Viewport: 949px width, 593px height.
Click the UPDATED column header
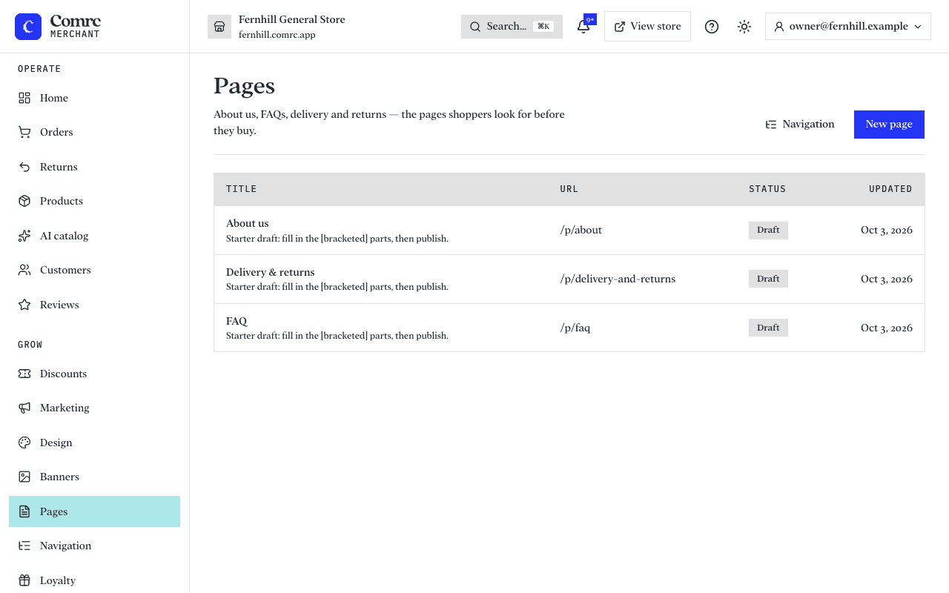[x=890, y=189]
